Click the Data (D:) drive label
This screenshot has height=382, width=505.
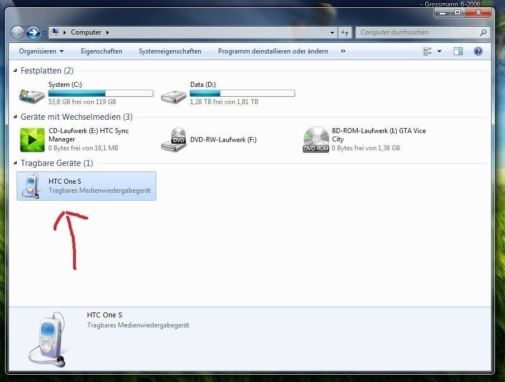tap(203, 85)
